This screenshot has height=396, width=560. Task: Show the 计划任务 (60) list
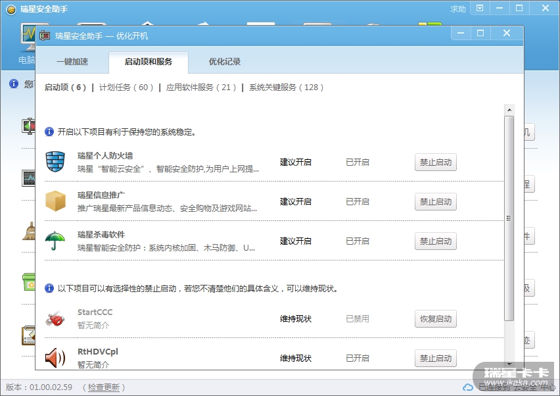[126, 87]
